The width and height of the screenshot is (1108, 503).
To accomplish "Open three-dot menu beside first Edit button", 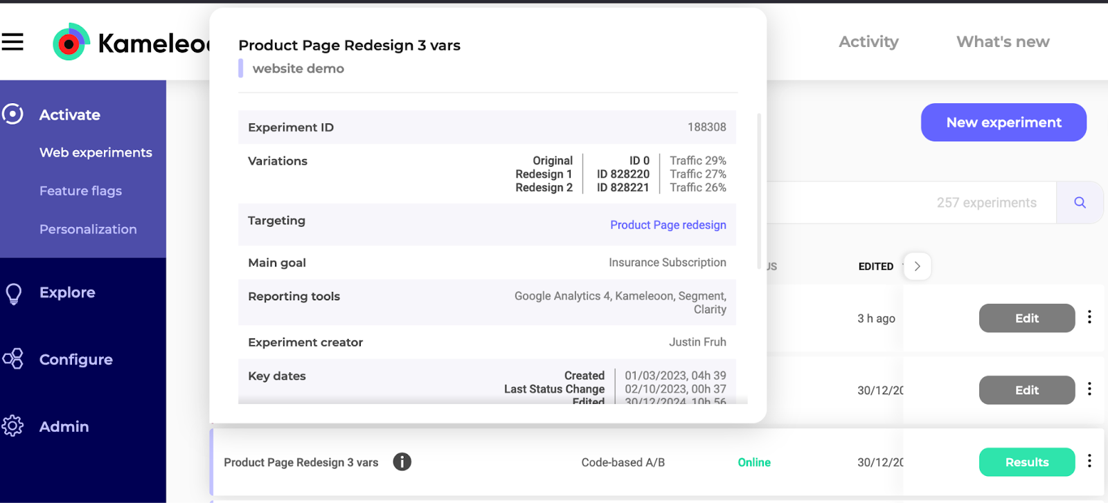I will [1089, 317].
